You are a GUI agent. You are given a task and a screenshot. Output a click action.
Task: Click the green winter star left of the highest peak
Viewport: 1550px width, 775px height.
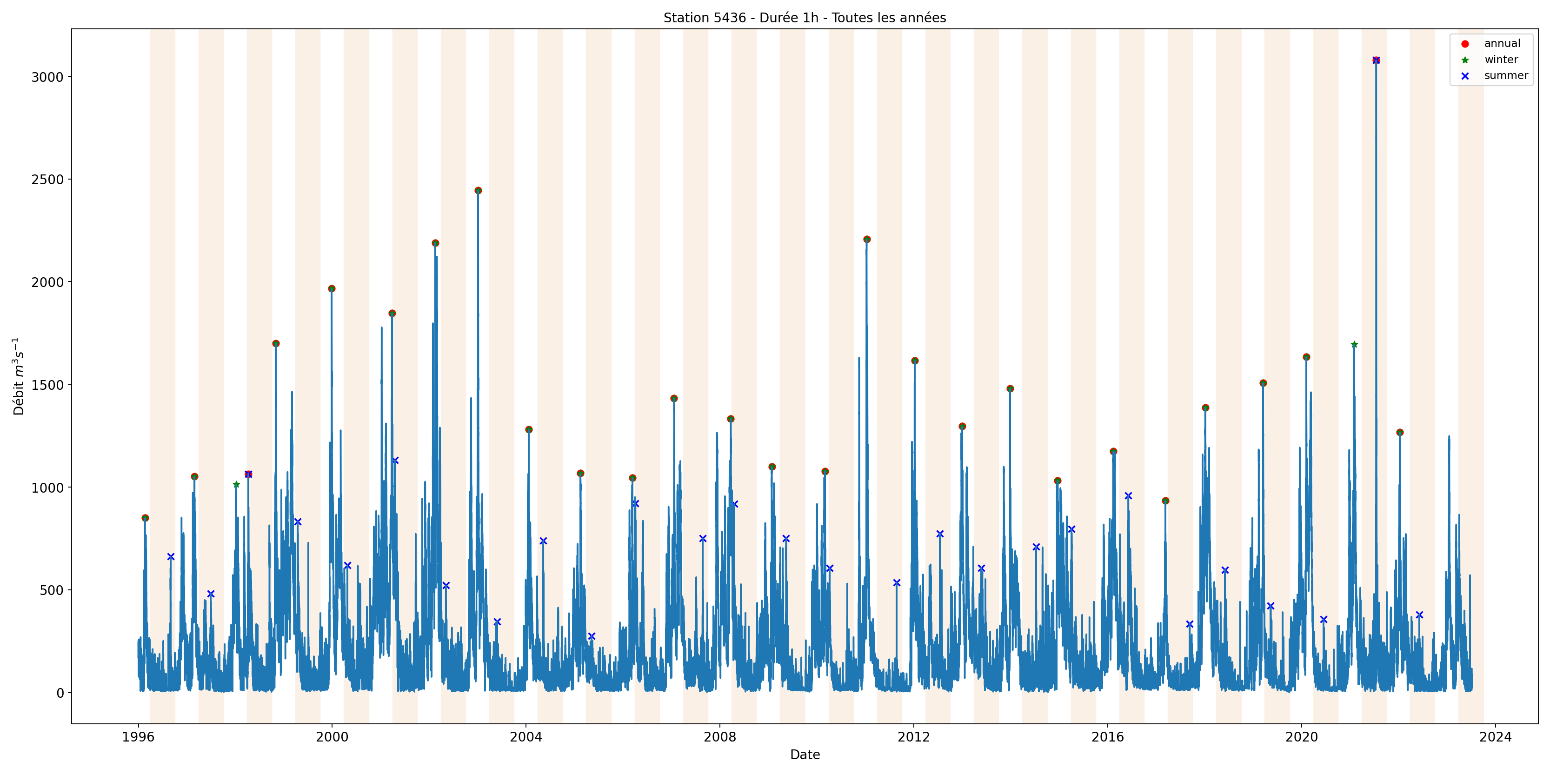(x=1354, y=345)
